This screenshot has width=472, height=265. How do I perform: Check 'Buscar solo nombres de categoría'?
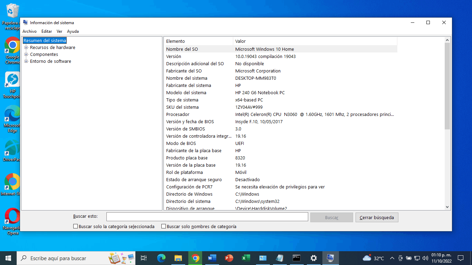pyautogui.click(x=164, y=227)
